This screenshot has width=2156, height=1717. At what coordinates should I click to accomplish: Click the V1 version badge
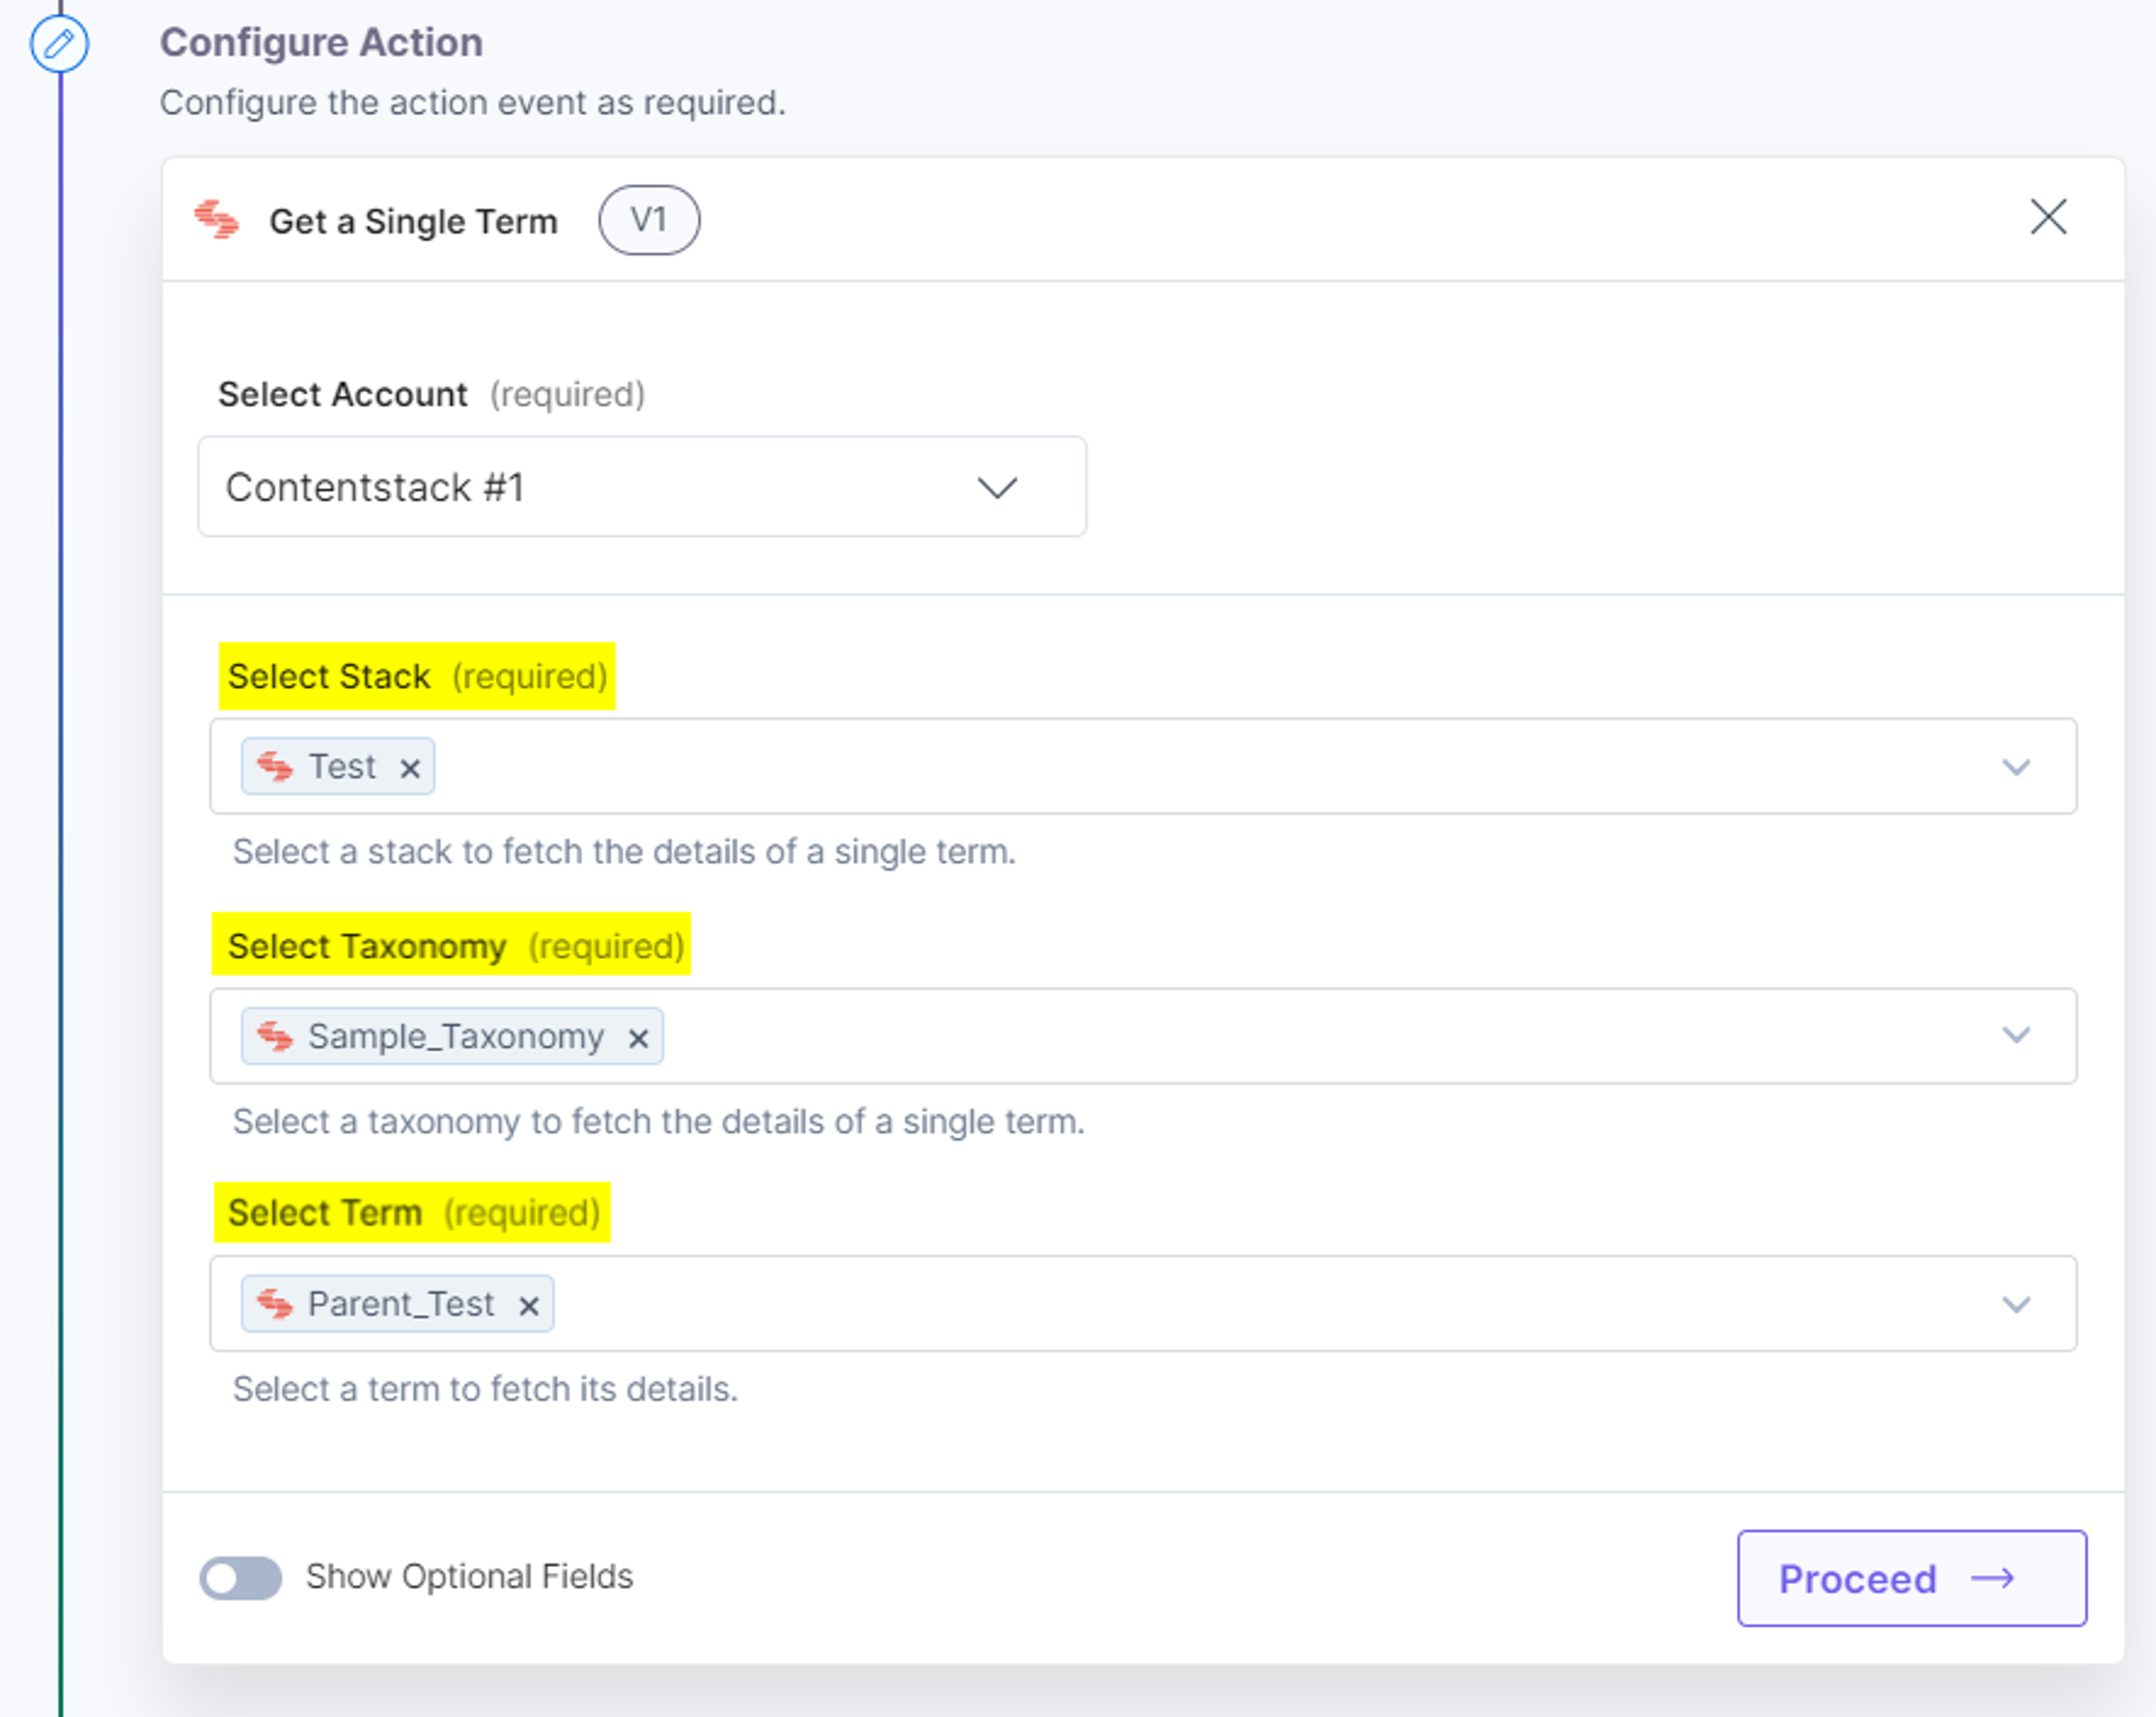click(x=649, y=220)
